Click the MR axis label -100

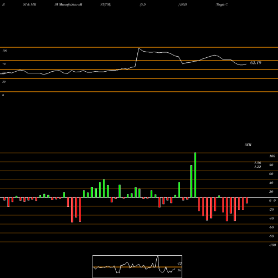[x=272, y=245]
